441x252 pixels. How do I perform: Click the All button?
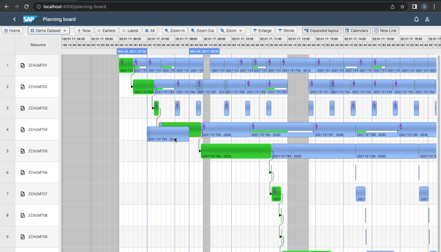pyautogui.click(x=150, y=30)
